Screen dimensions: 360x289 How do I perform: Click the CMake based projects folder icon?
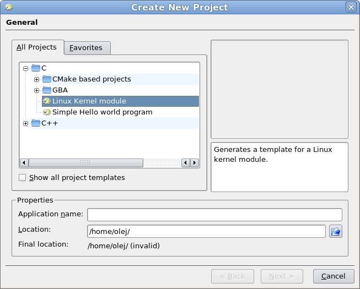47,79
